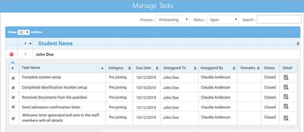Open detail icon for Welcome letter generated task

click(x=286, y=118)
